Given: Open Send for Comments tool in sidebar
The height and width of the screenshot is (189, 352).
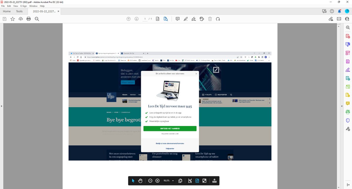Looking at the screenshot, I should [348, 95].
